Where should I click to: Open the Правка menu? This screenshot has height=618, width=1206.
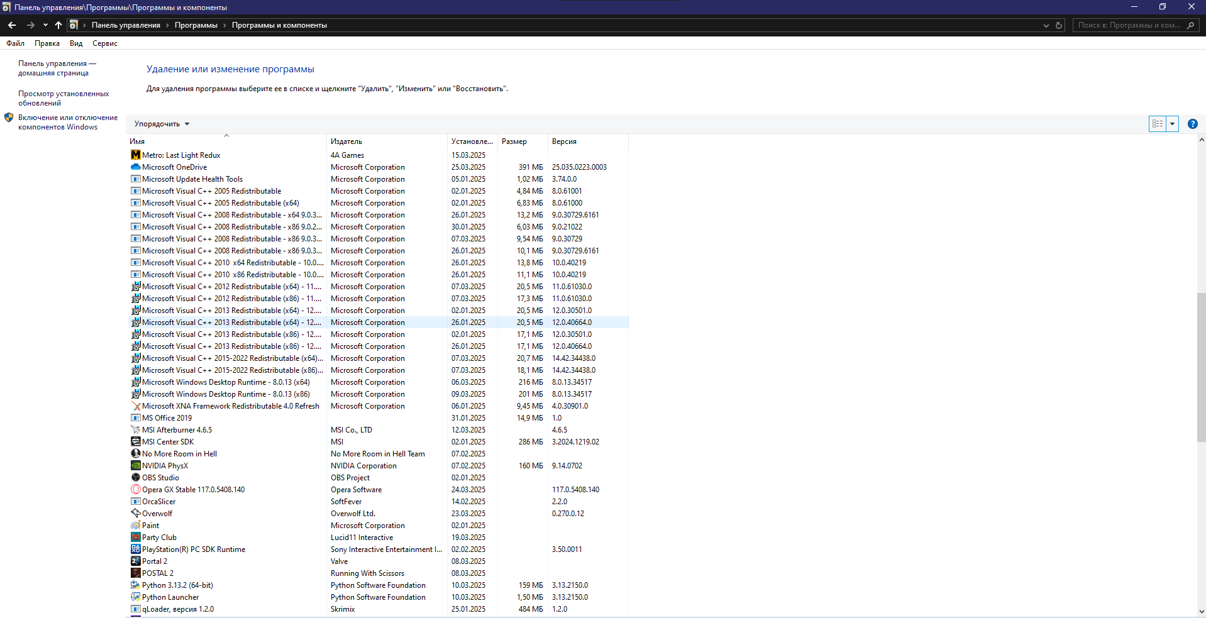47,43
